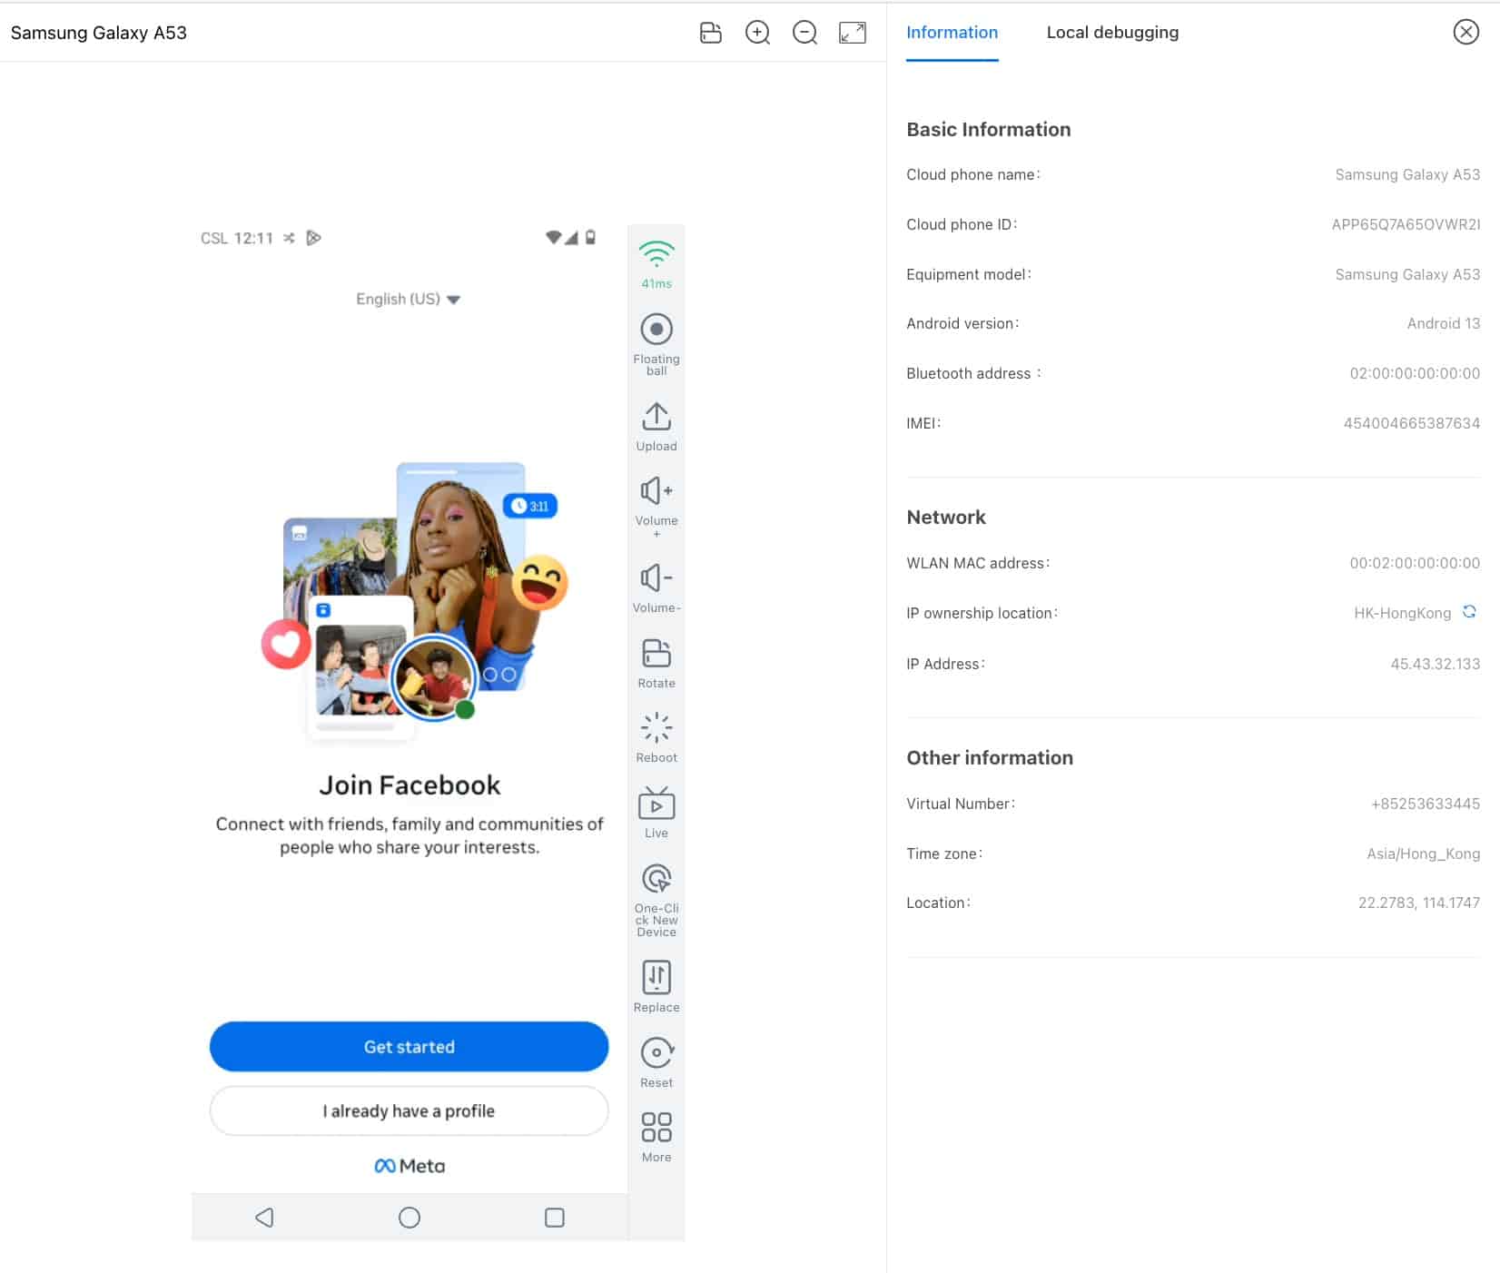
Task: Close the information panel
Action: [1465, 33]
